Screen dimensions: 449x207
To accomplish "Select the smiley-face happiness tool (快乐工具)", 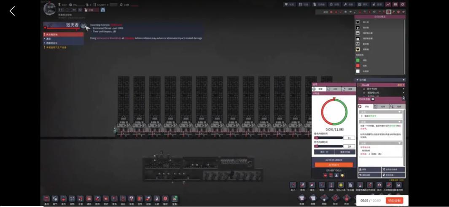I will click(x=341, y=185).
